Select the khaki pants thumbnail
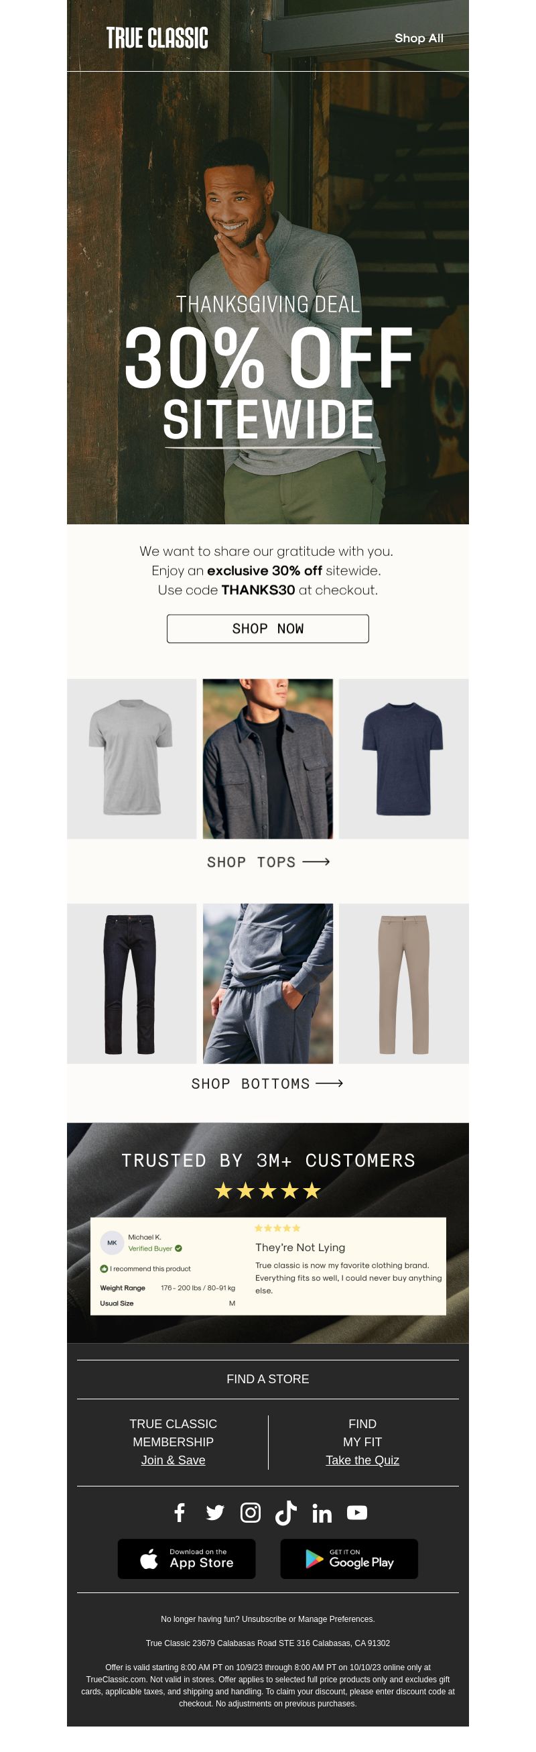 point(403,983)
